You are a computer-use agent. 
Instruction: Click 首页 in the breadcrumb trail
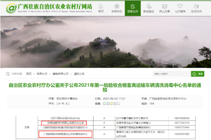(29, 74)
